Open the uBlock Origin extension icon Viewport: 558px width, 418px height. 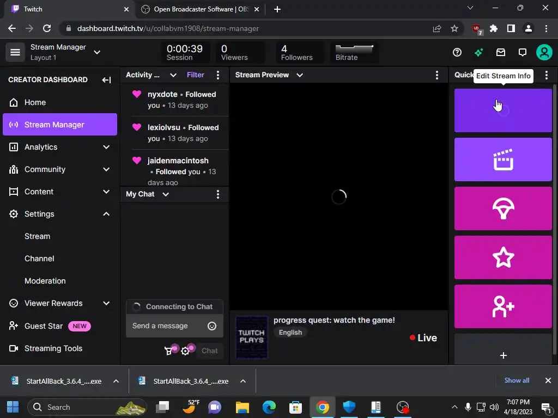pos(477,29)
